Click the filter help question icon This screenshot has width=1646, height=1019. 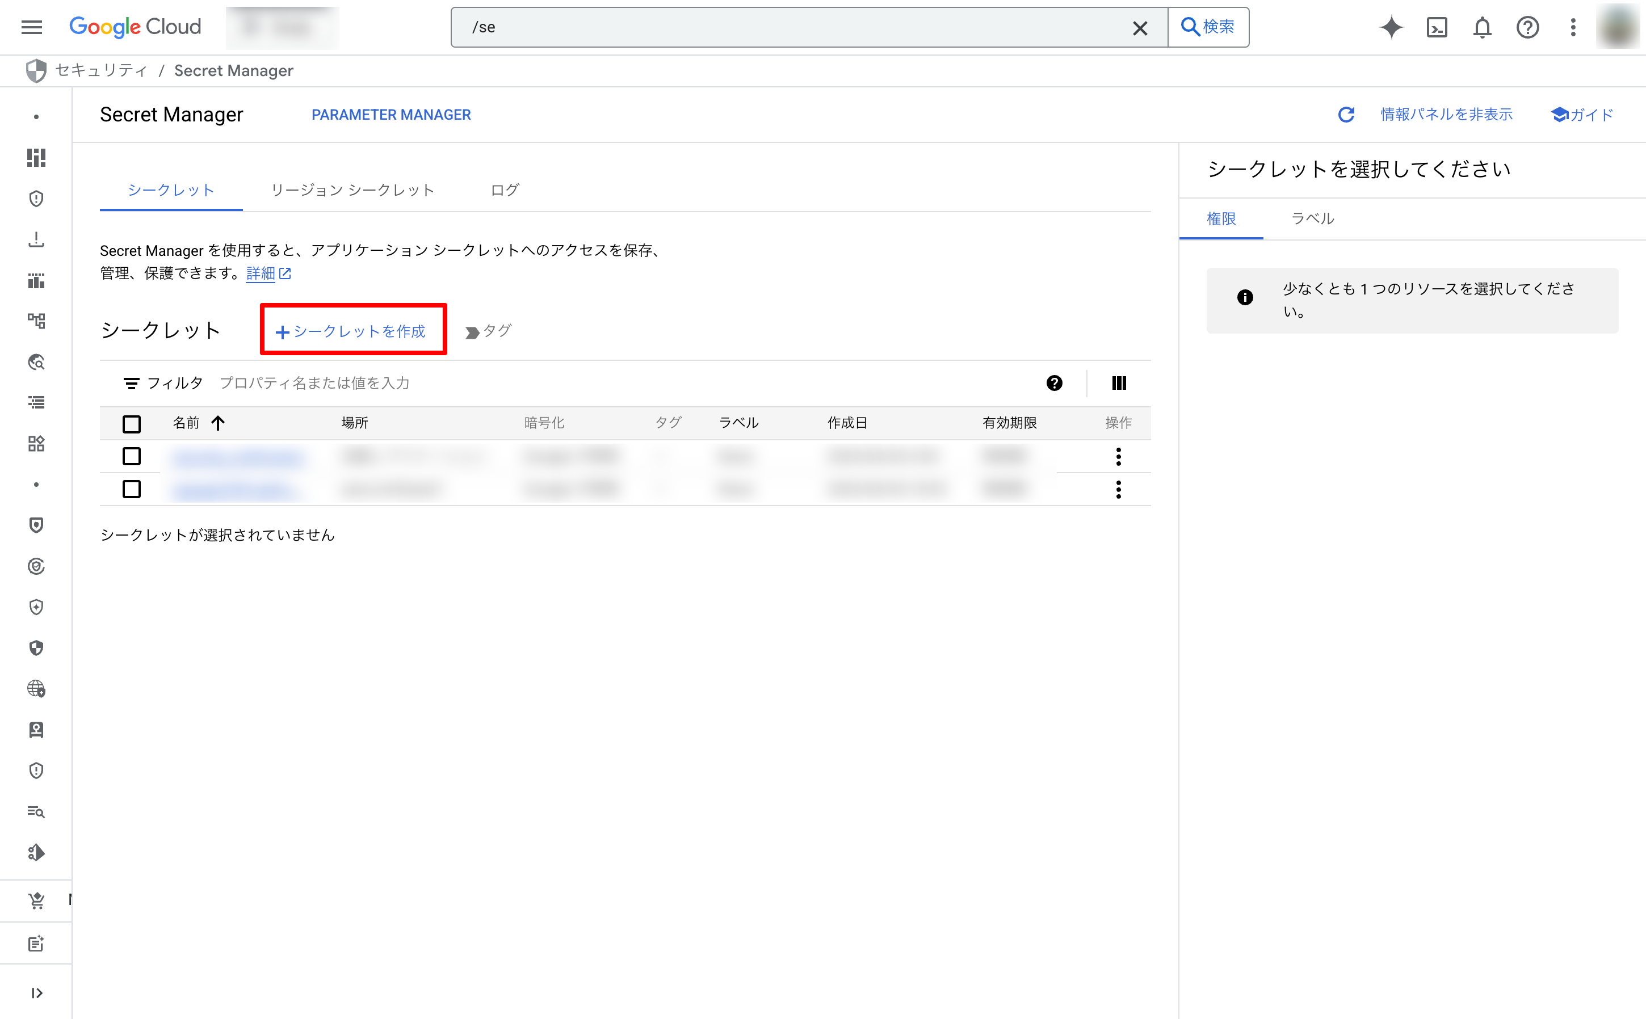coord(1054,383)
